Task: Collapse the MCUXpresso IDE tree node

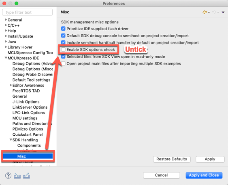Action: click(6, 58)
